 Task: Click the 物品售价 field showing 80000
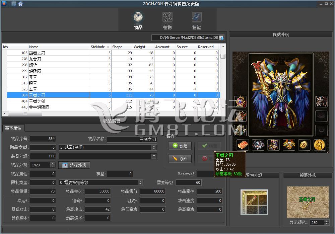point(153,191)
